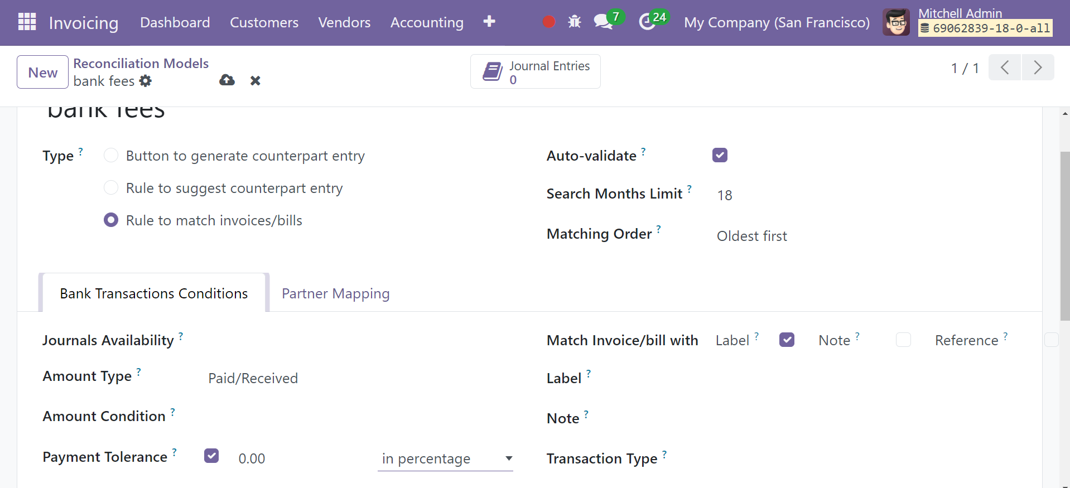The width and height of the screenshot is (1070, 488).
Task: Show help tooltip for Search Months Limit
Action: tap(690, 189)
